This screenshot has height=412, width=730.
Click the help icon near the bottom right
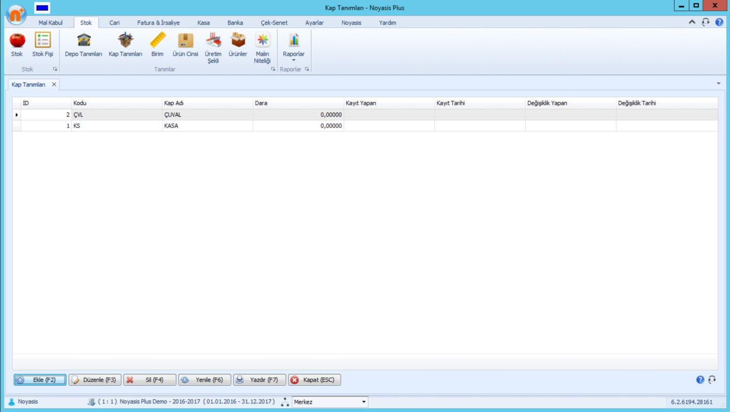700,380
